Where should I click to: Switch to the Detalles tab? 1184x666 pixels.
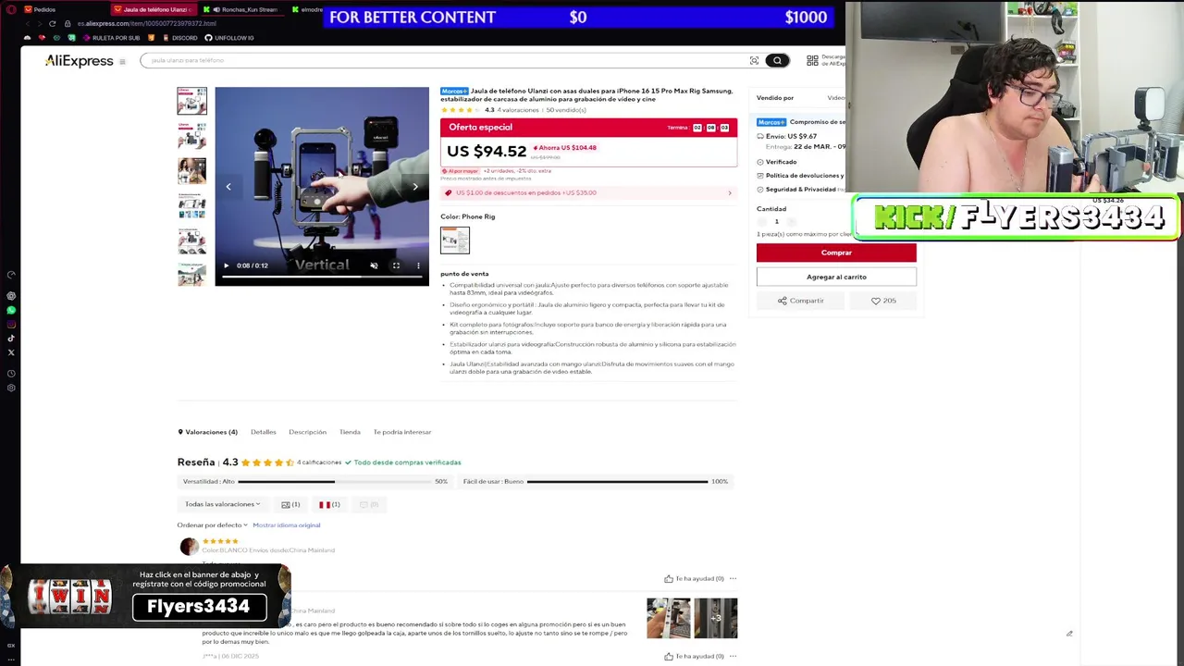264,432
